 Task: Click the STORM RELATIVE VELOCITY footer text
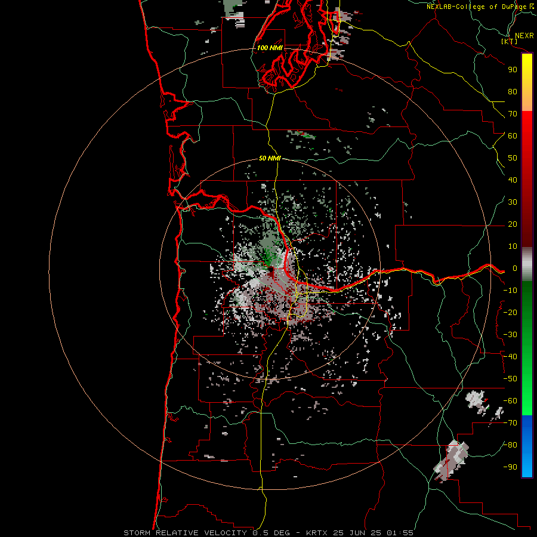pos(187,533)
